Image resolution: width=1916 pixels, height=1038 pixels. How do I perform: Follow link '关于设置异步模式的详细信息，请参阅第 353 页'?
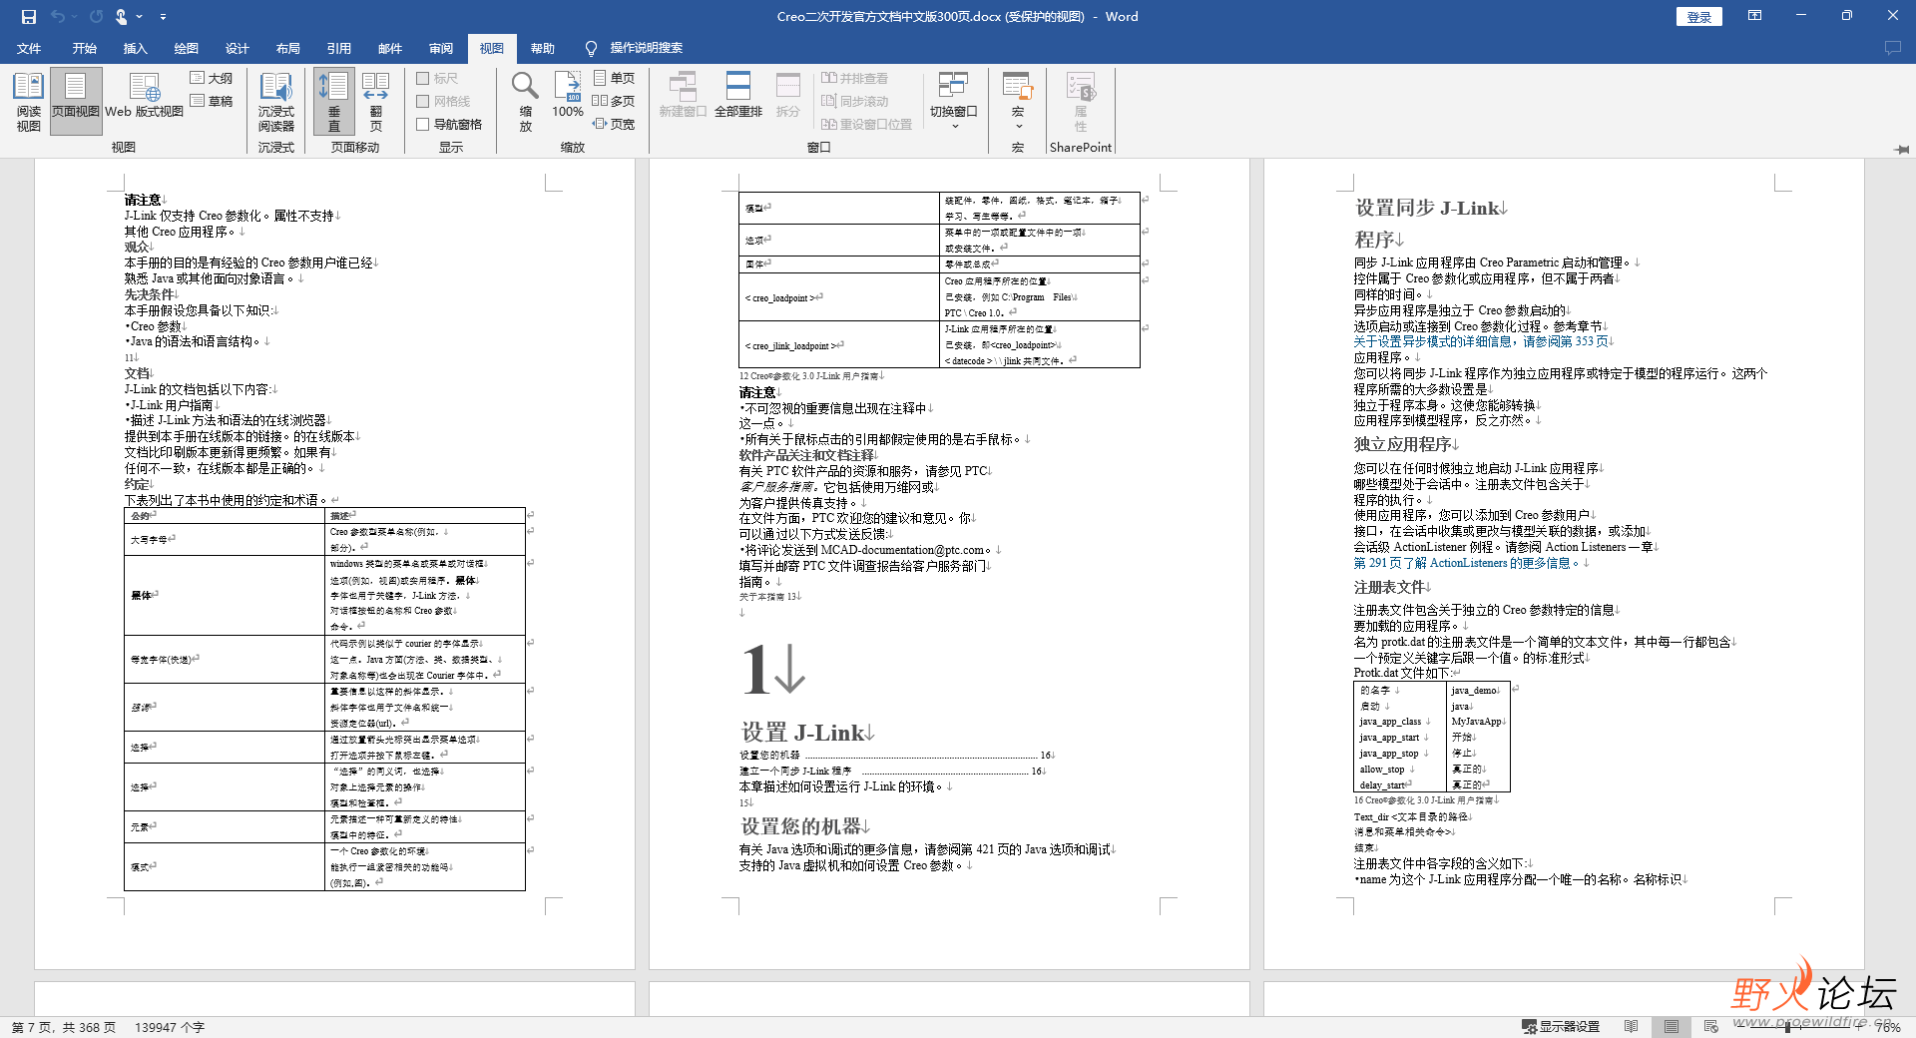tap(1481, 341)
